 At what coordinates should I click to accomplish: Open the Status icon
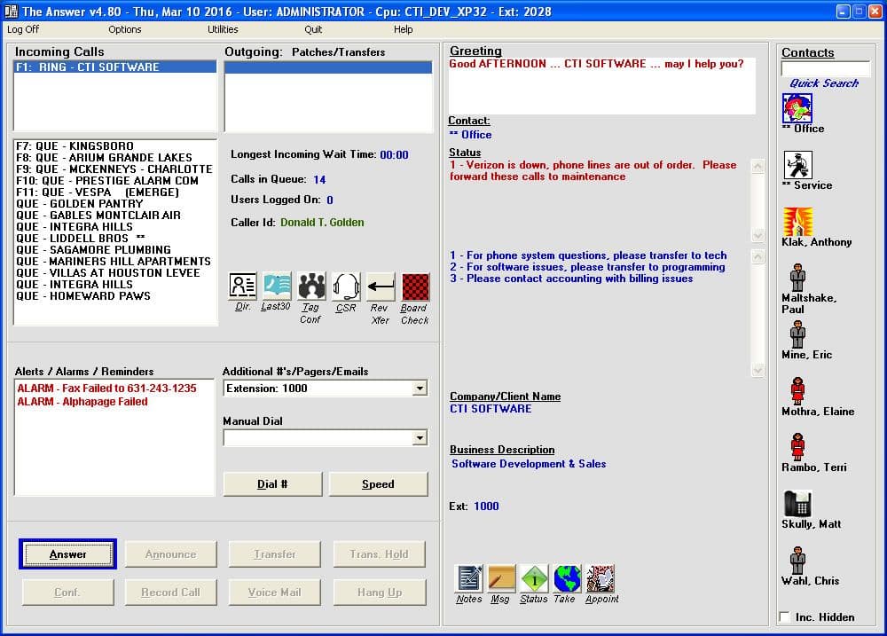[x=534, y=577]
